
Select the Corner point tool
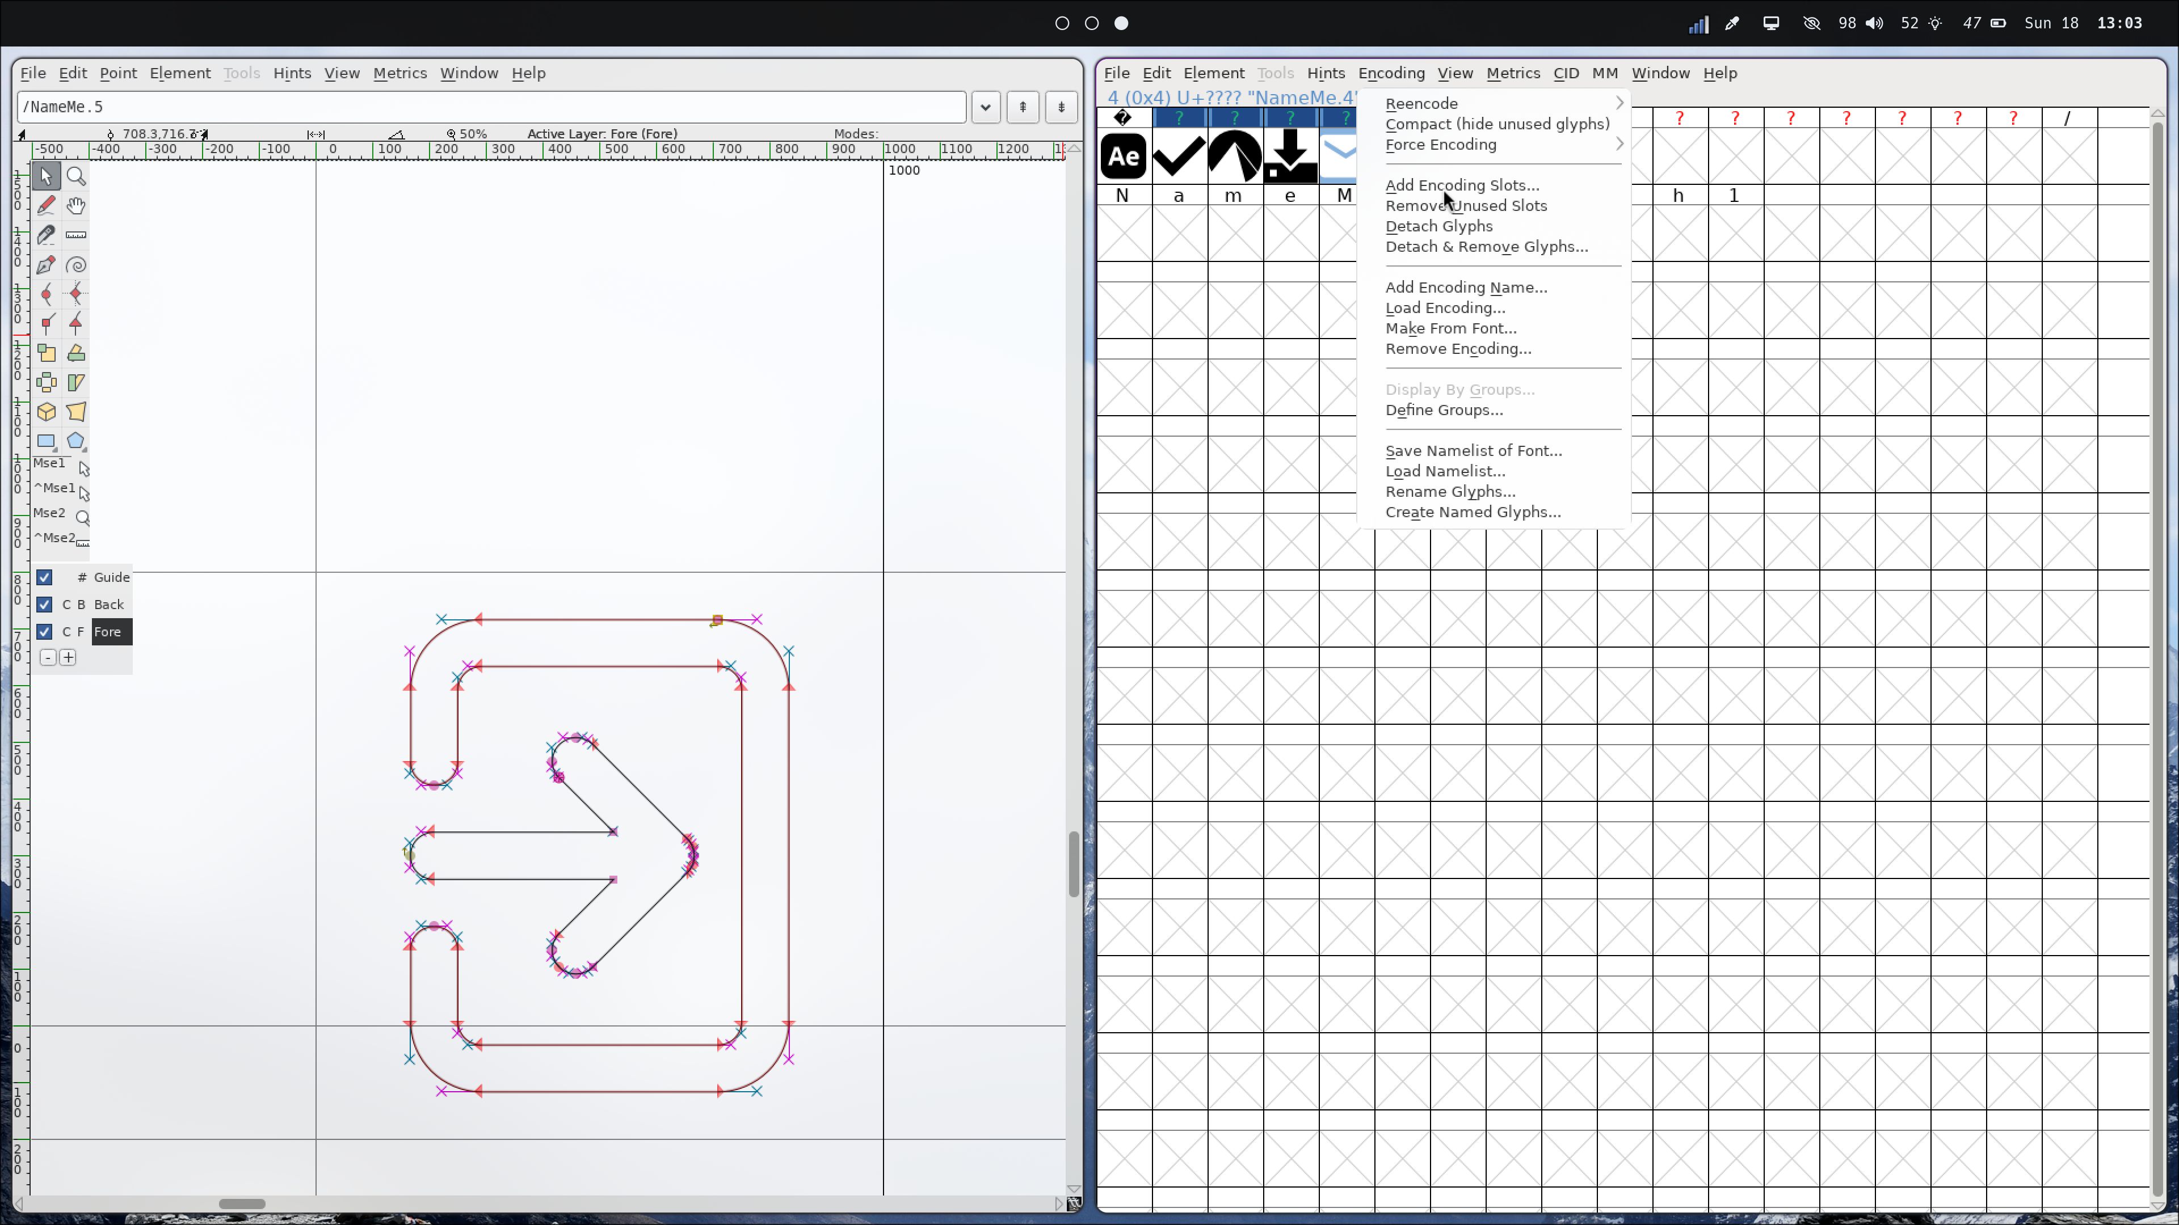(x=47, y=324)
